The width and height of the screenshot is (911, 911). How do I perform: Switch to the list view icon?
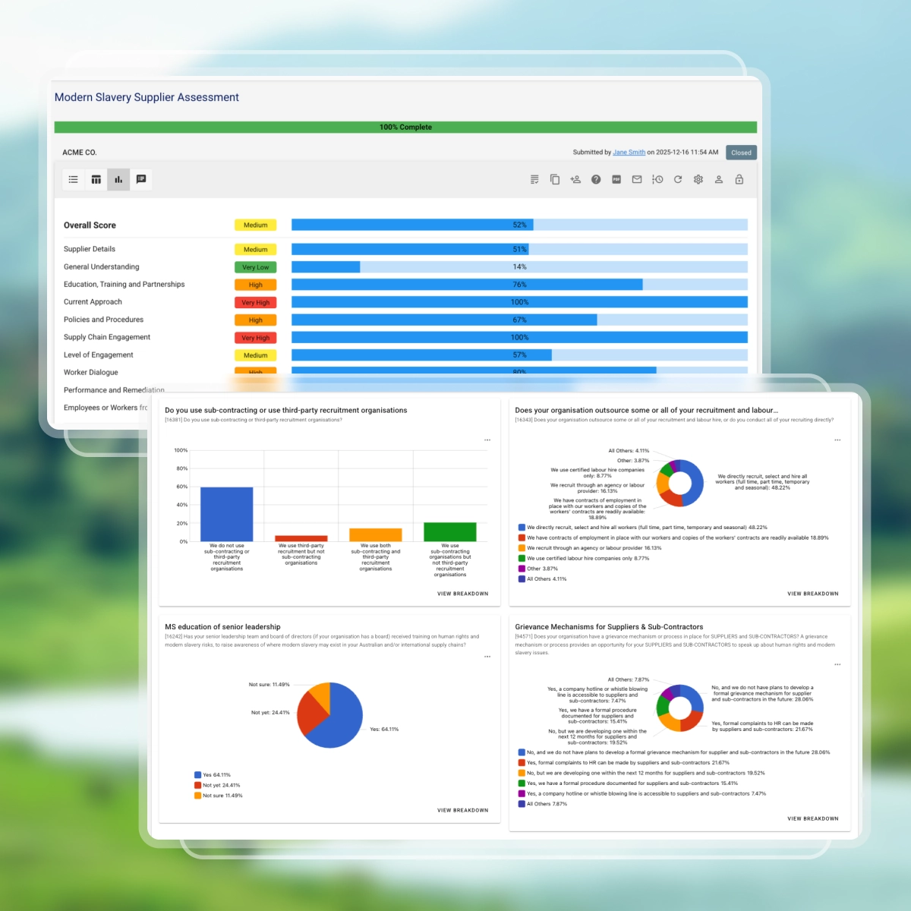click(74, 180)
